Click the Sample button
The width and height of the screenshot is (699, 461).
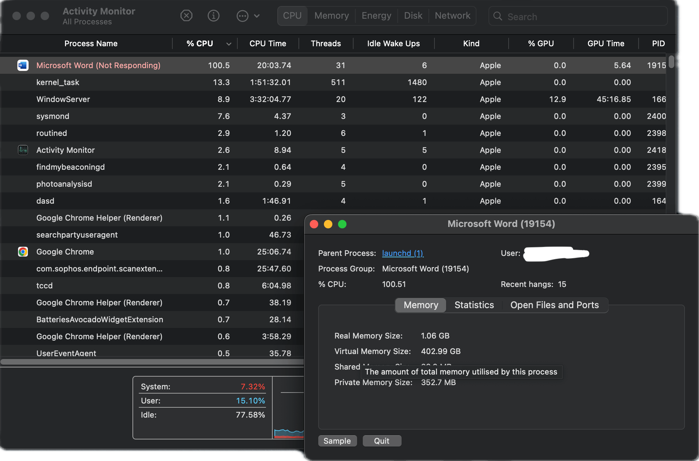point(337,441)
